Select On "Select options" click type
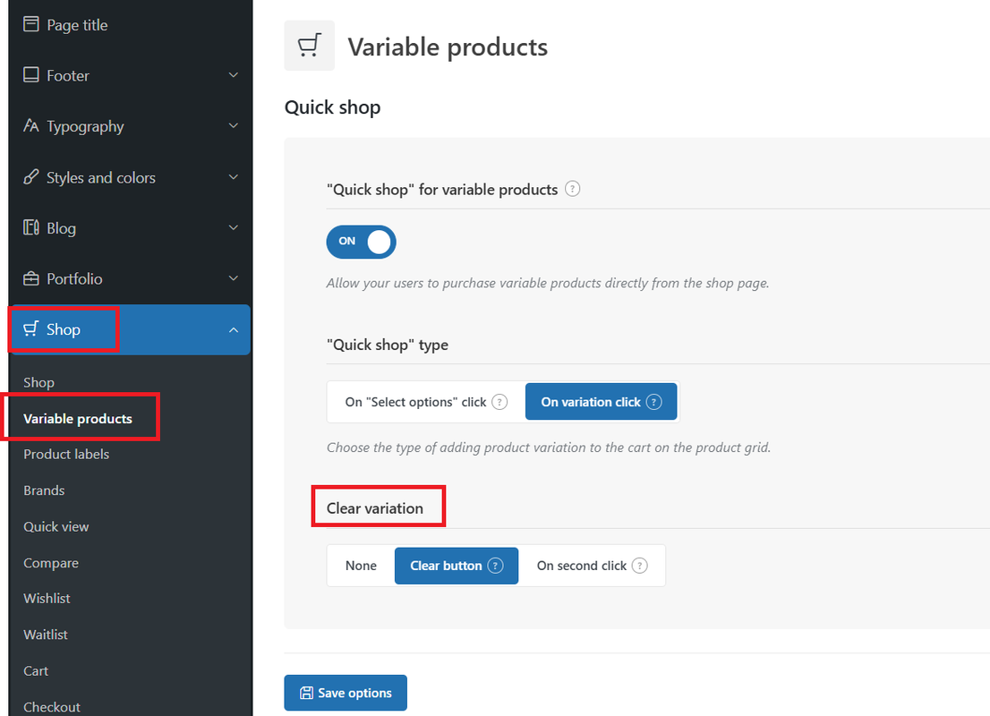 pyautogui.click(x=426, y=402)
